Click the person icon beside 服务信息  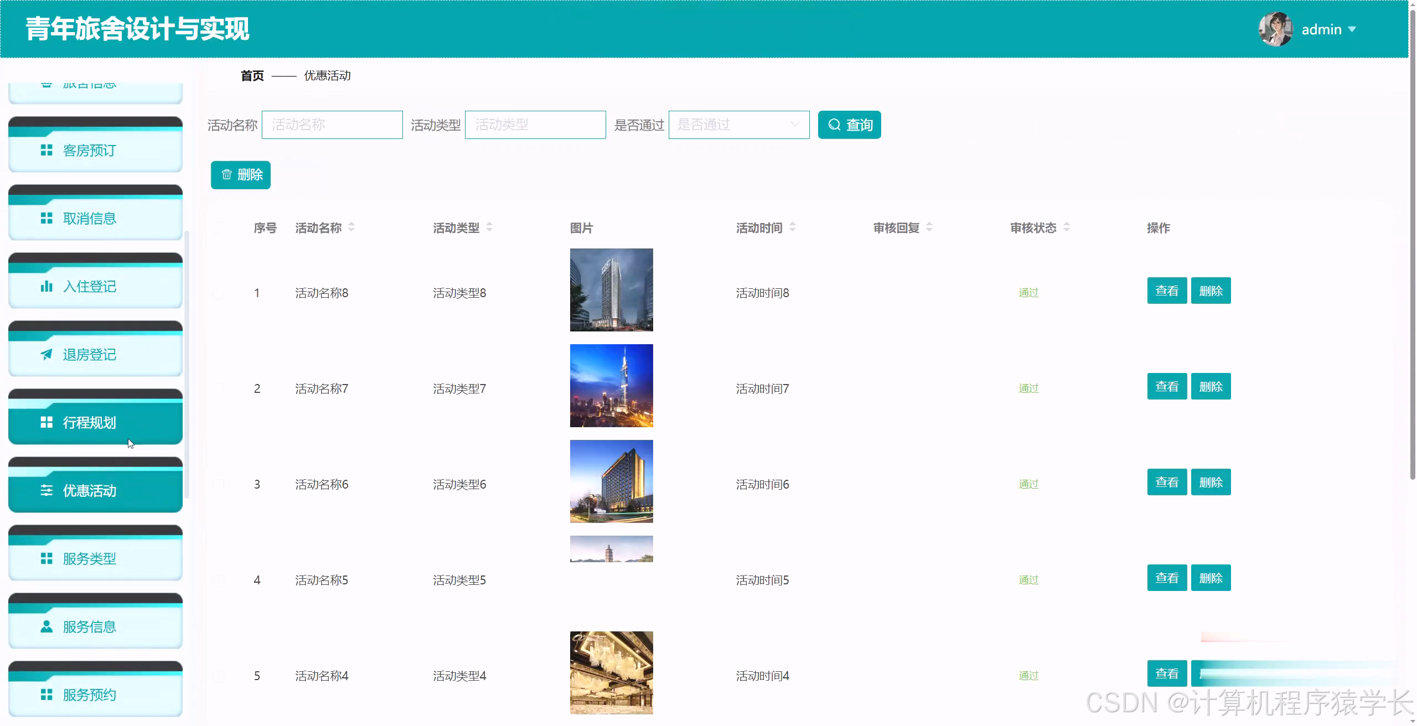pos(46,627)
